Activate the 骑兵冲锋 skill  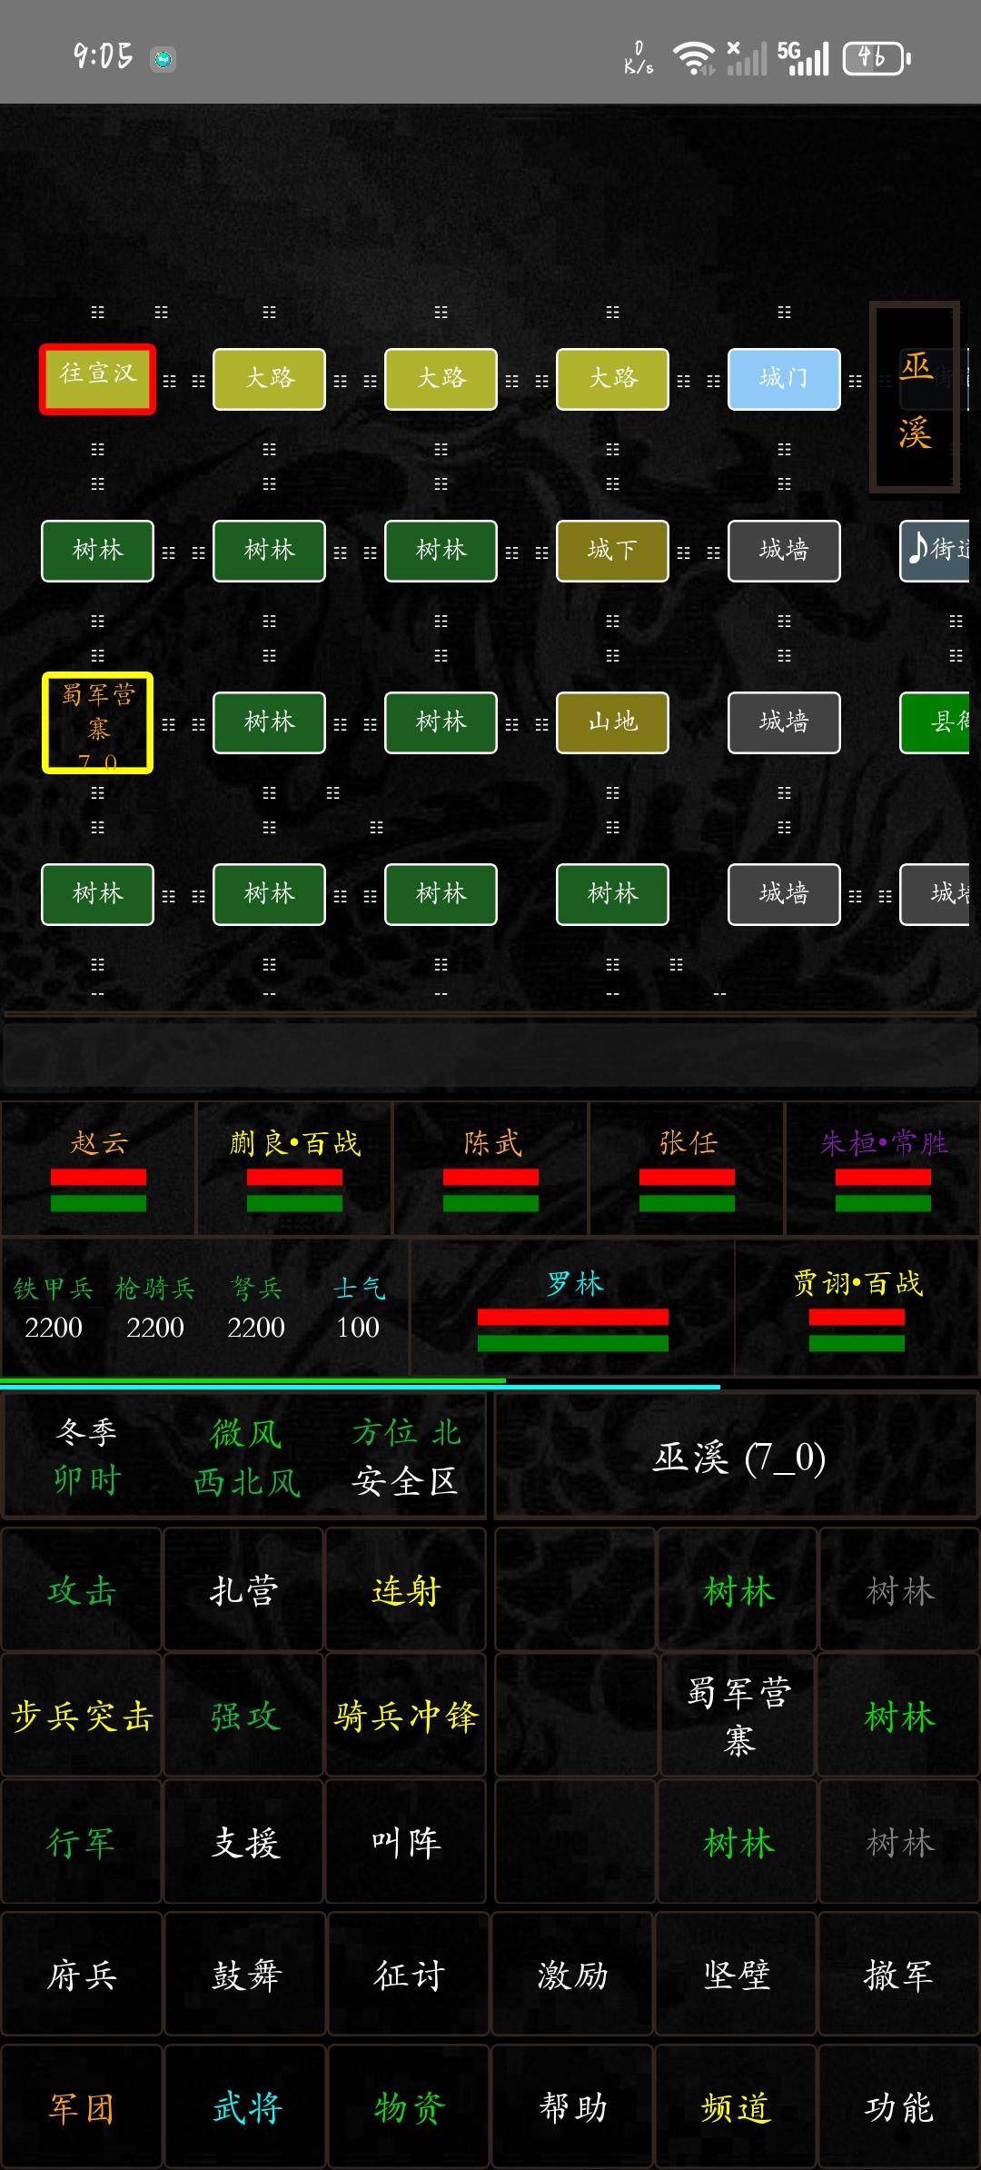pos(405,1717)
